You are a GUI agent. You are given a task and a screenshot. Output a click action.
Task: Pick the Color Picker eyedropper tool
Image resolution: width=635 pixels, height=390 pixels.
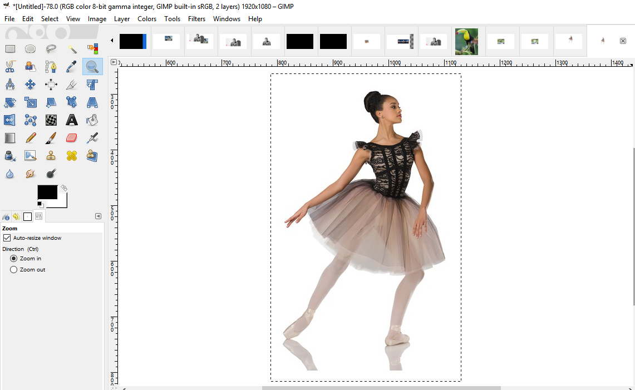tap(72, 67)
